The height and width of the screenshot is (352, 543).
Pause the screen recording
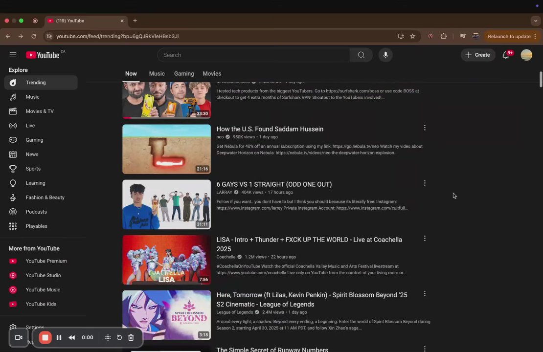click(x=59, y=337)
